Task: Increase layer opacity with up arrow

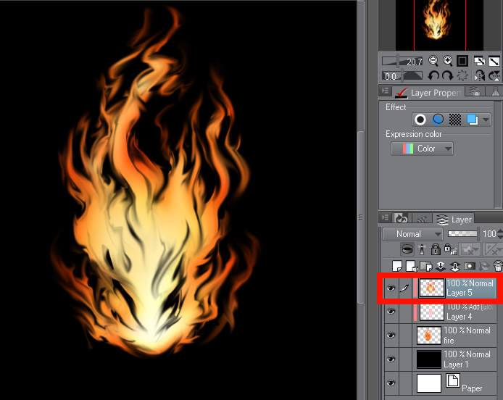Action: 500,230
